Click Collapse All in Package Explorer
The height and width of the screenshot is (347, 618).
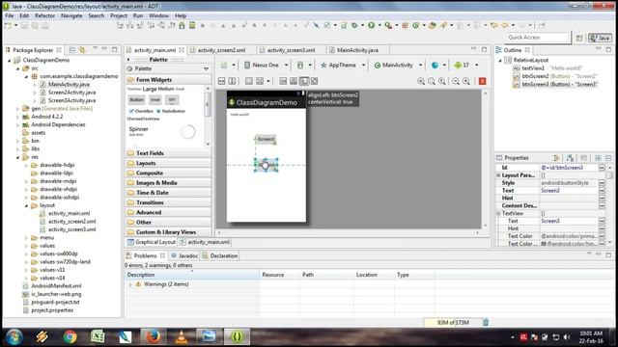72,50
